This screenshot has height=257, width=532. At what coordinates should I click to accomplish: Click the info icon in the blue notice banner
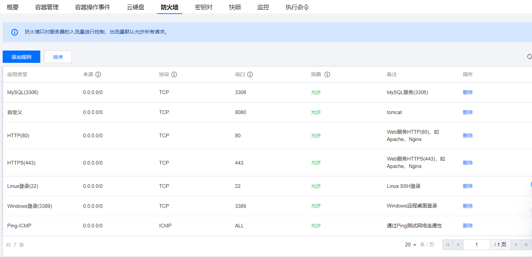coord(15,32)
